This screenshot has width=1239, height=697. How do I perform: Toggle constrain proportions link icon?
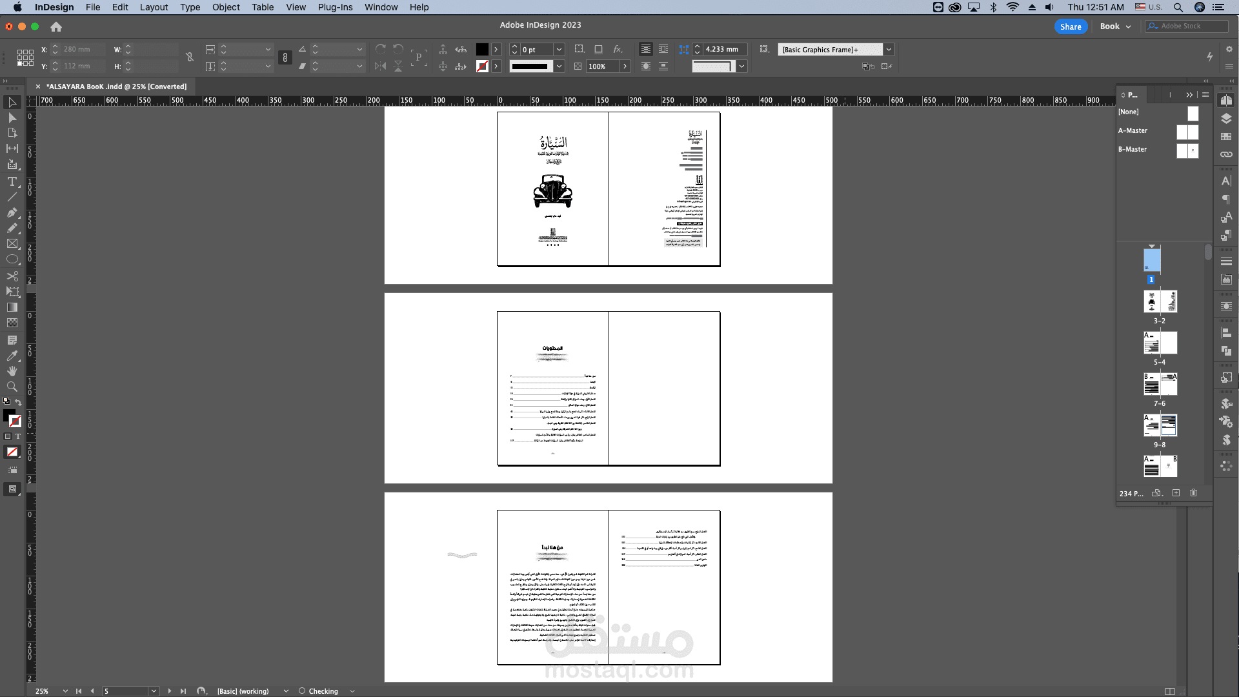tap(189, 57)
